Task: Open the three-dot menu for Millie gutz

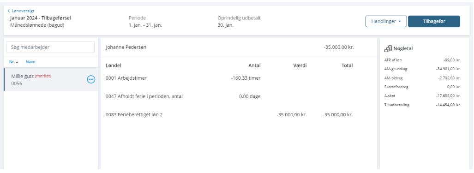Action: pos(91,79)
